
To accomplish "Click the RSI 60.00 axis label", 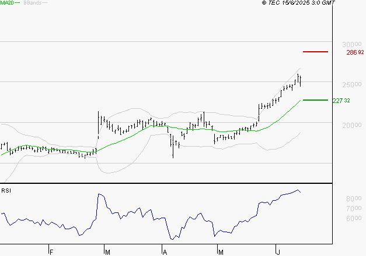I will coord(354,218).
